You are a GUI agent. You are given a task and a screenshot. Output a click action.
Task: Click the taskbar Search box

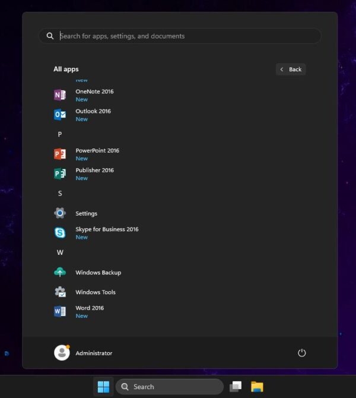pos(169,387)
